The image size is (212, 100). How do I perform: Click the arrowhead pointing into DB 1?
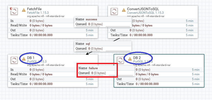[88, 54]
